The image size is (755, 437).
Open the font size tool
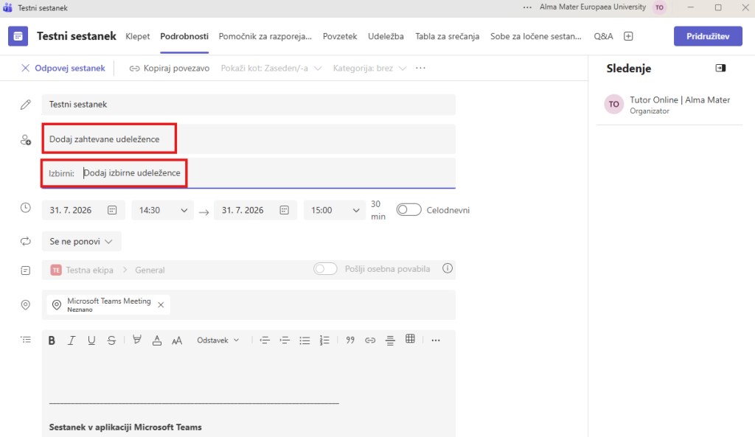(177, 340)
